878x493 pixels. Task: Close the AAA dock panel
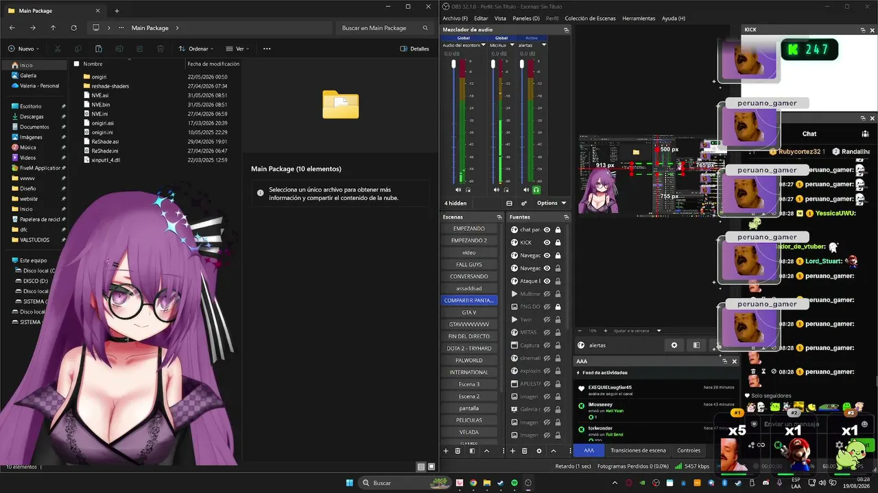pos(735,361)
